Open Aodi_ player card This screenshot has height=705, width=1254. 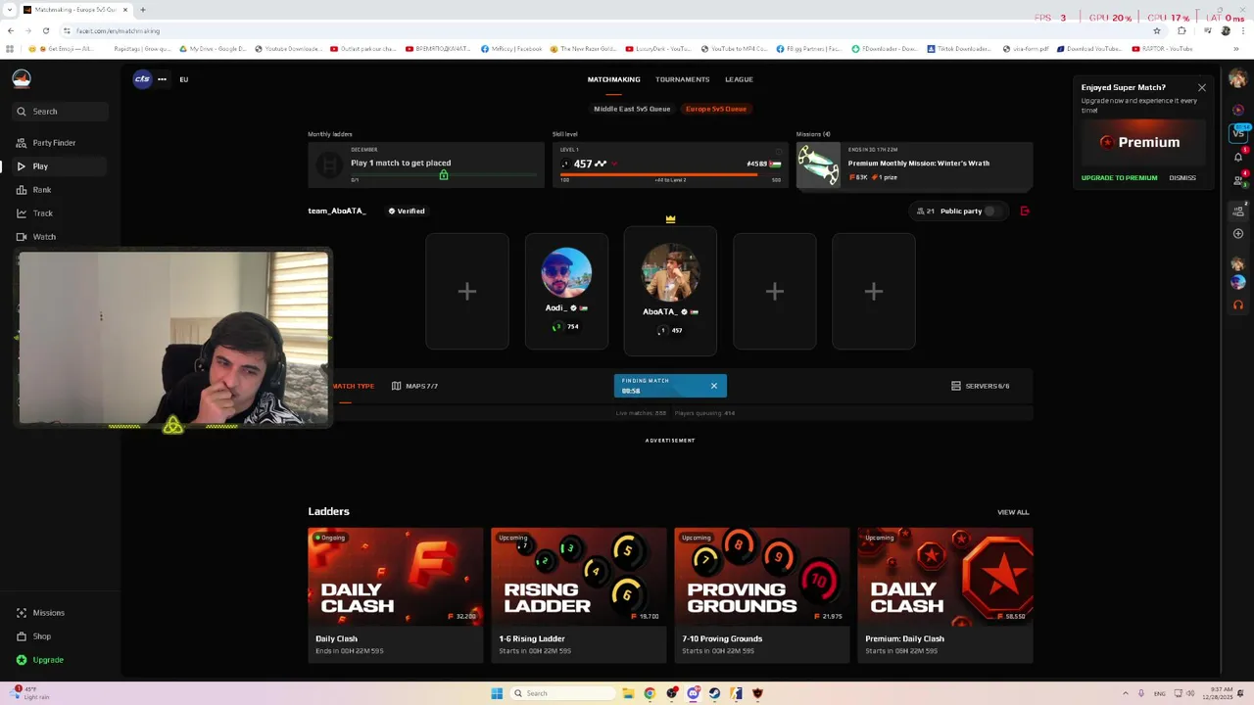(566, 292)
